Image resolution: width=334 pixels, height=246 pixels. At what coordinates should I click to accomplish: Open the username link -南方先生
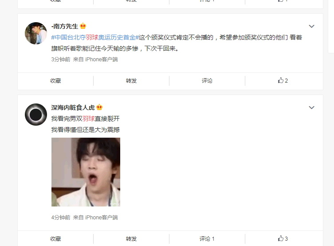point(65,26)
